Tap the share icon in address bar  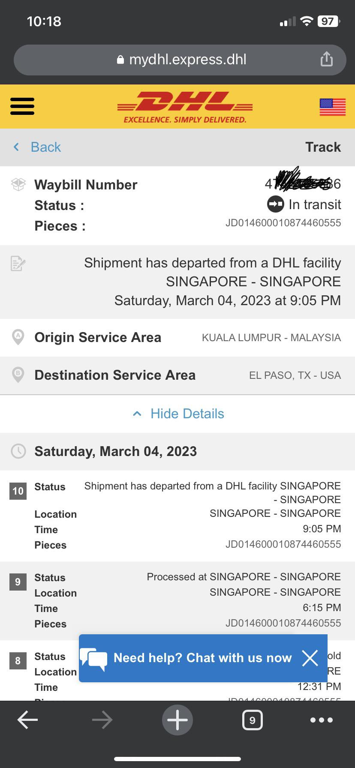(326, 59)
